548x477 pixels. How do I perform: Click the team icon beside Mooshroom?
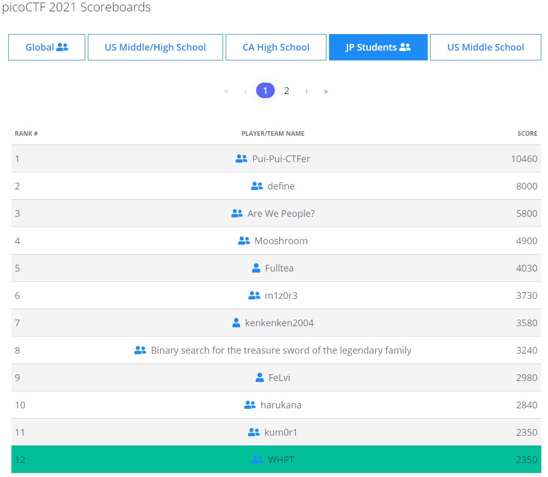coord(244,241)
